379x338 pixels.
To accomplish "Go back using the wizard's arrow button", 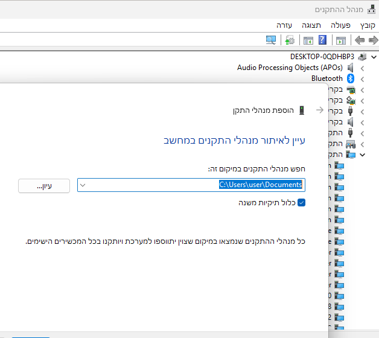I will coord(320,110).
